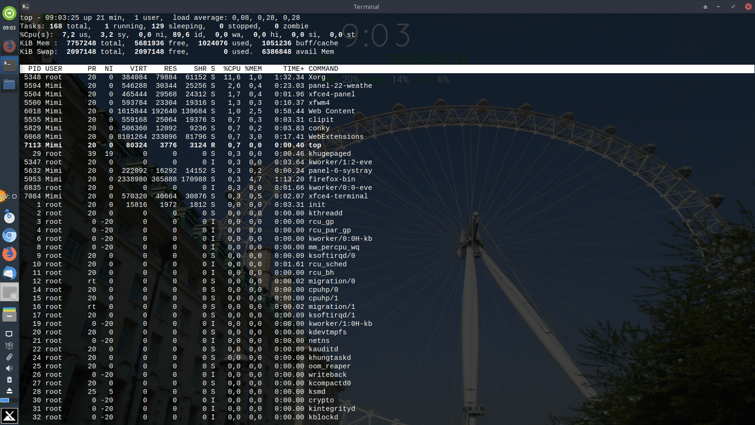Select the Xorg process row

tap(386, 77)
